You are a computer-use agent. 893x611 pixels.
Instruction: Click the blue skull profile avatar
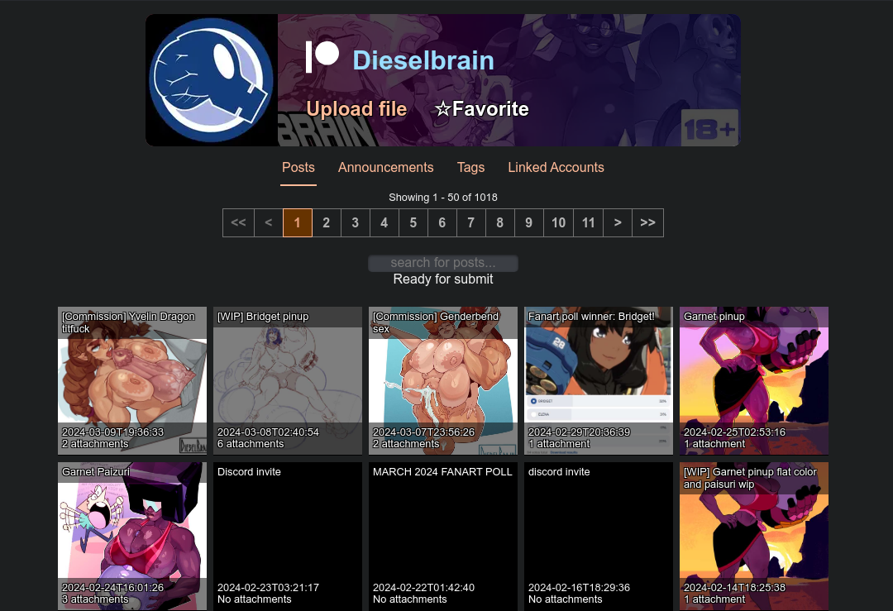pyautogui.click(x=212, y=80)
